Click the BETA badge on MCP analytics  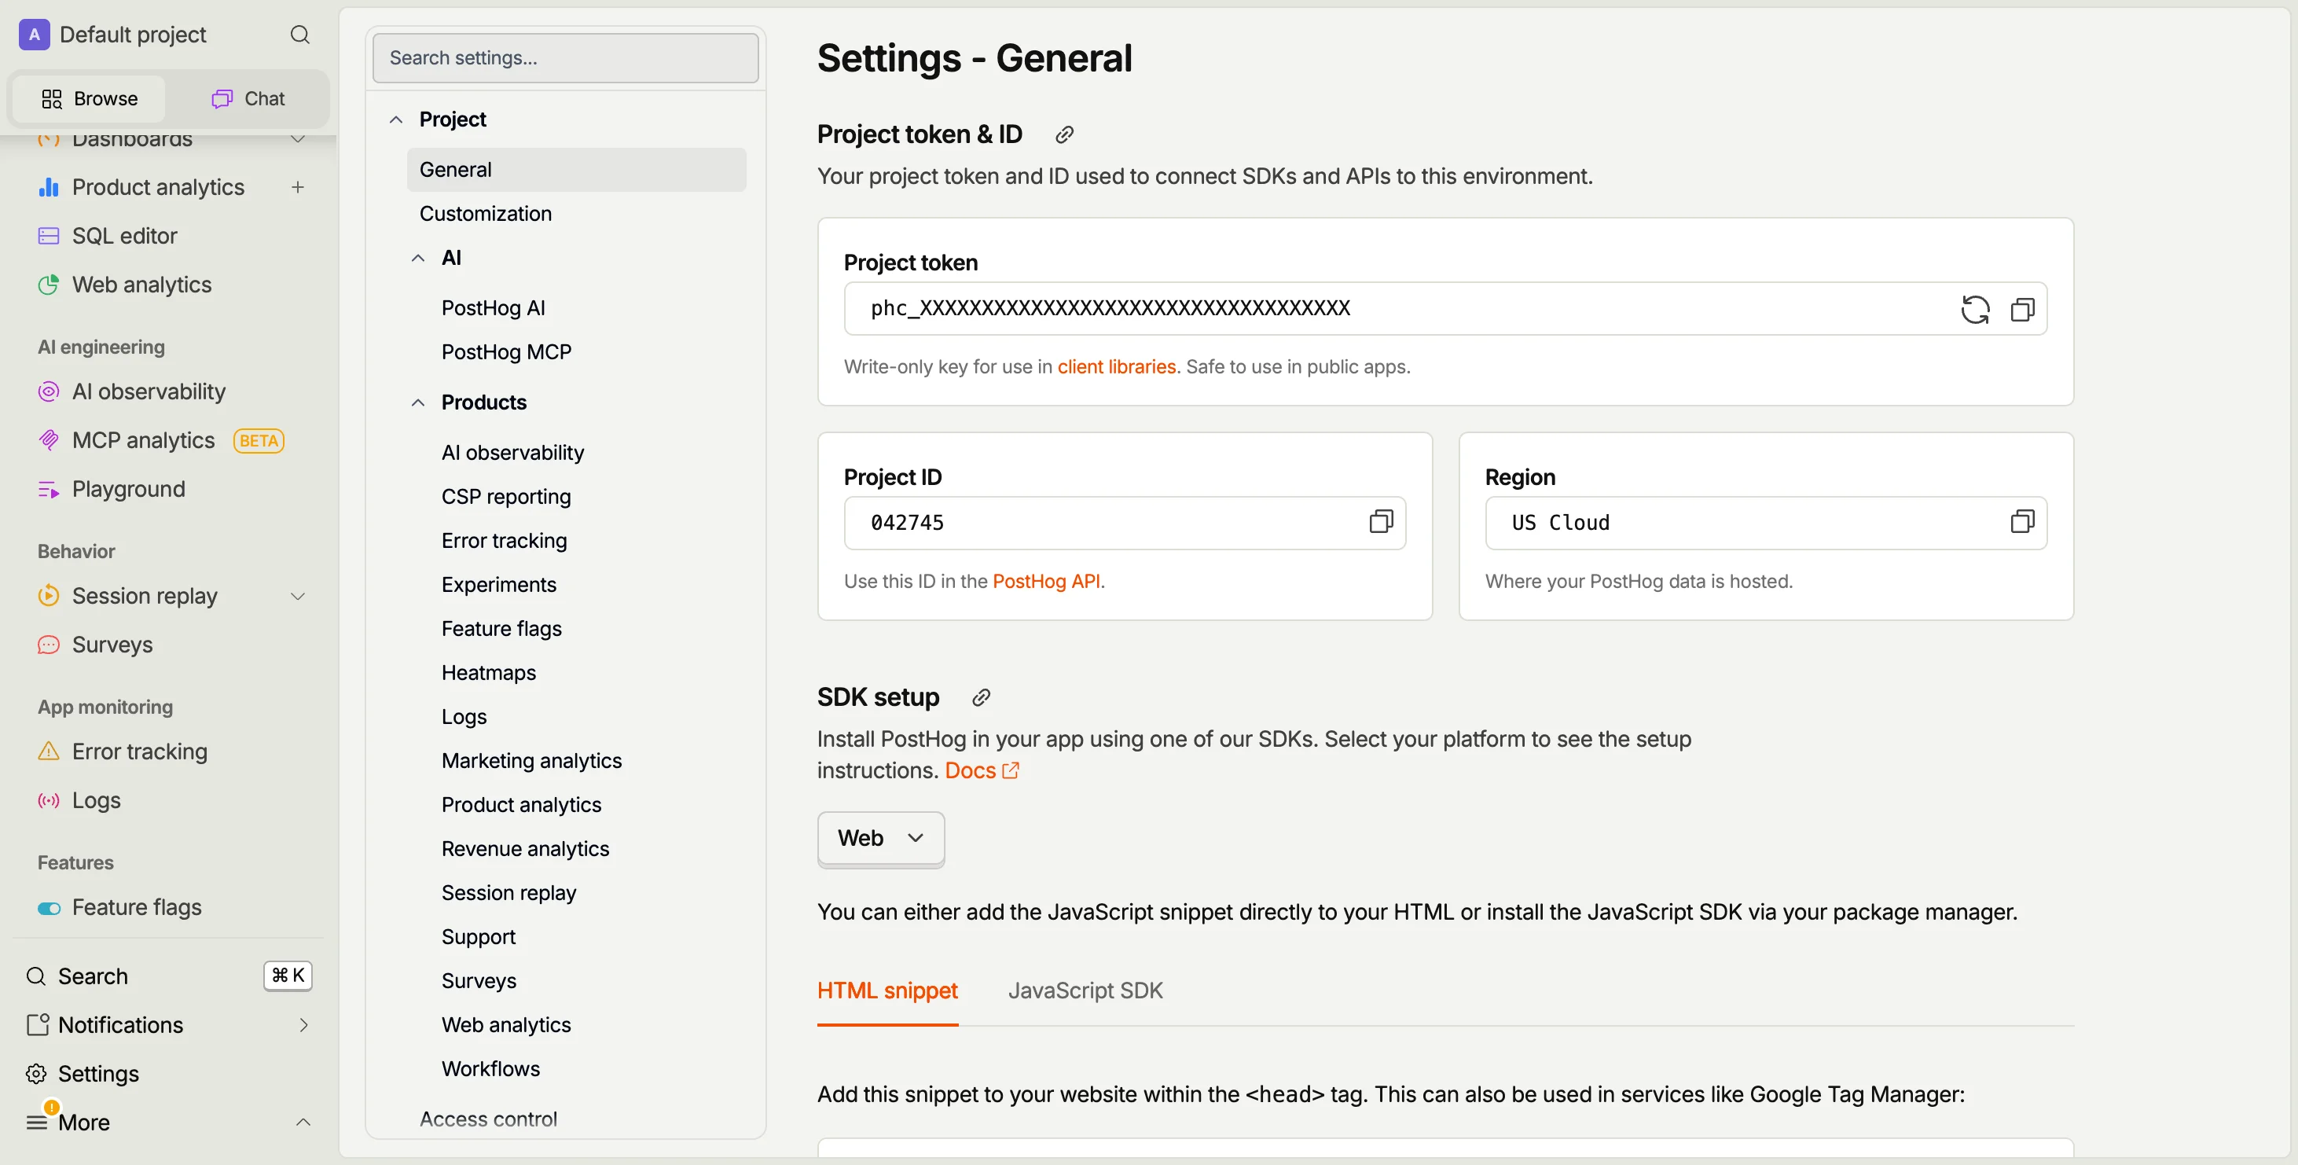259,441
